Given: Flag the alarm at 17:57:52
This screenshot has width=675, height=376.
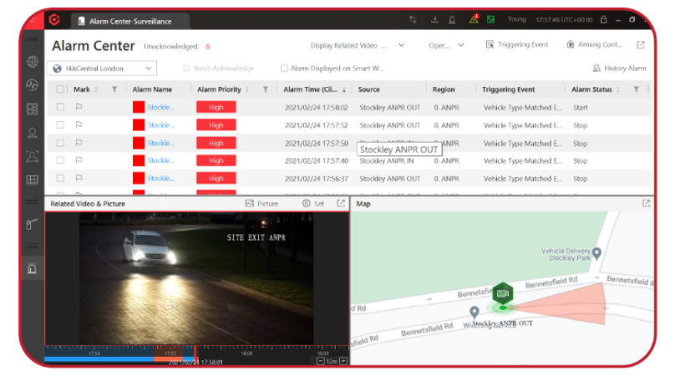Looking at the screenshot, I should pyautogui.click(x=79, y=124).
